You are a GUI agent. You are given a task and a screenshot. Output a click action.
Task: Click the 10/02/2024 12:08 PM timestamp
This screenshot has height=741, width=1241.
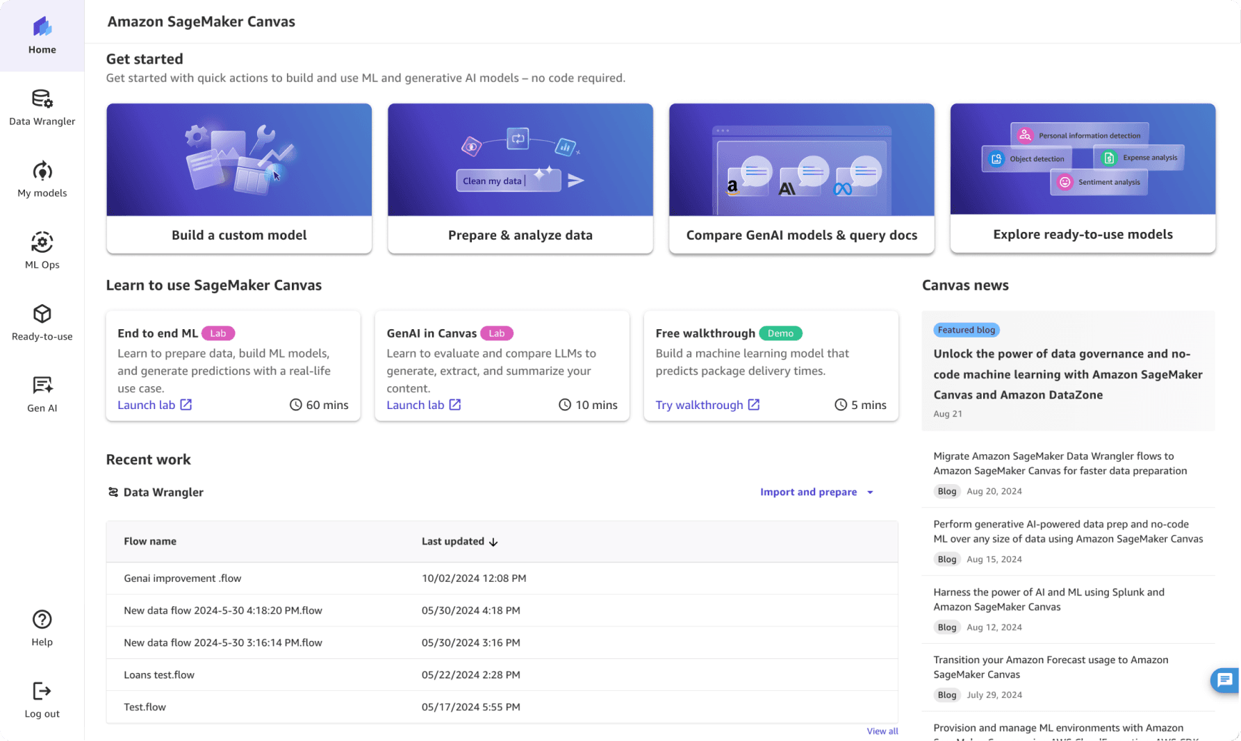pyautogui.click(x=474, y=578)
